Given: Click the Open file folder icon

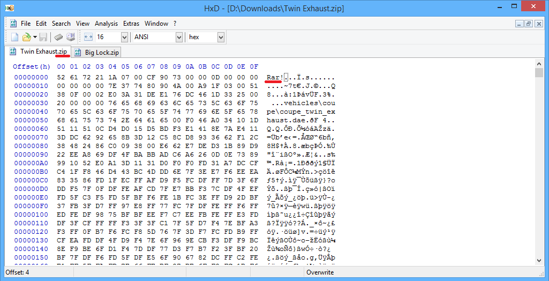Looking at the screenshot, I should [x=26, y=37].
